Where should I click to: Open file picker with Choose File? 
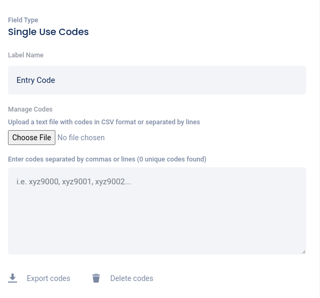(32, 138)
